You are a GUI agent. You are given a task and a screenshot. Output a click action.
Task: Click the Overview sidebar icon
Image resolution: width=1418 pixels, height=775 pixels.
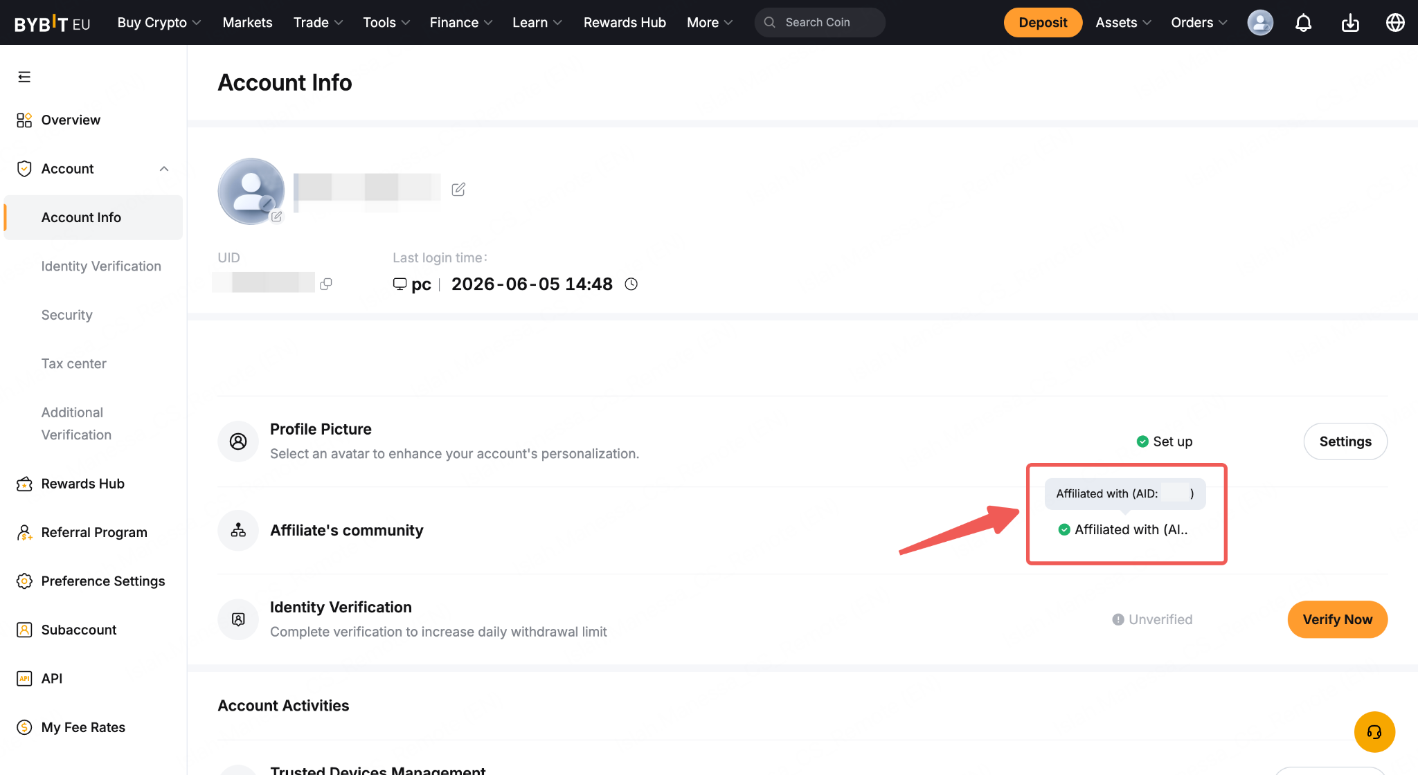click(24, 120)
